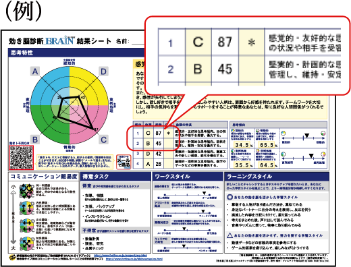The image size is (351, 267).
Task: Click the triangle marker on the lower 思考傾向 slider
Action: [311, 156]
